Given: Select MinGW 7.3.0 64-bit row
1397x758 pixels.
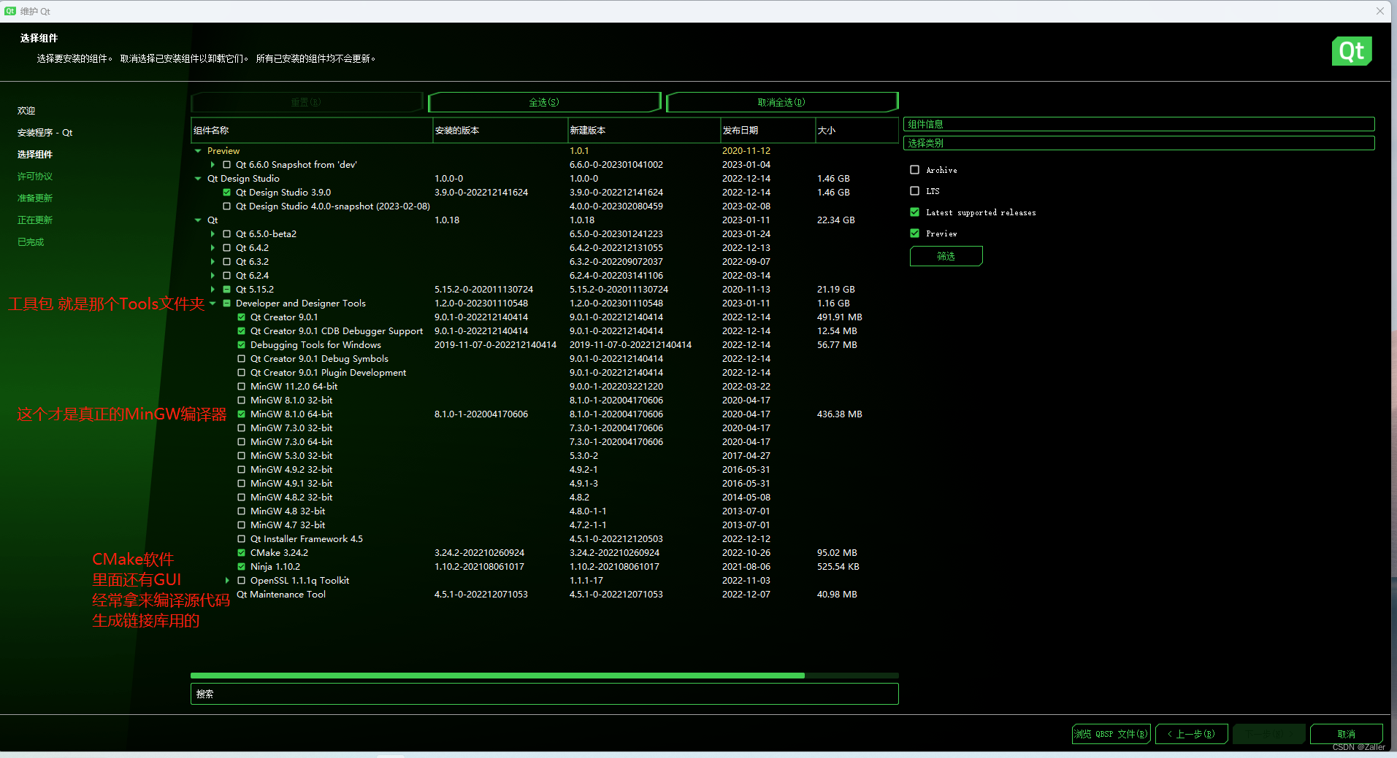Looking at the screenshot, I should [544, 442].
